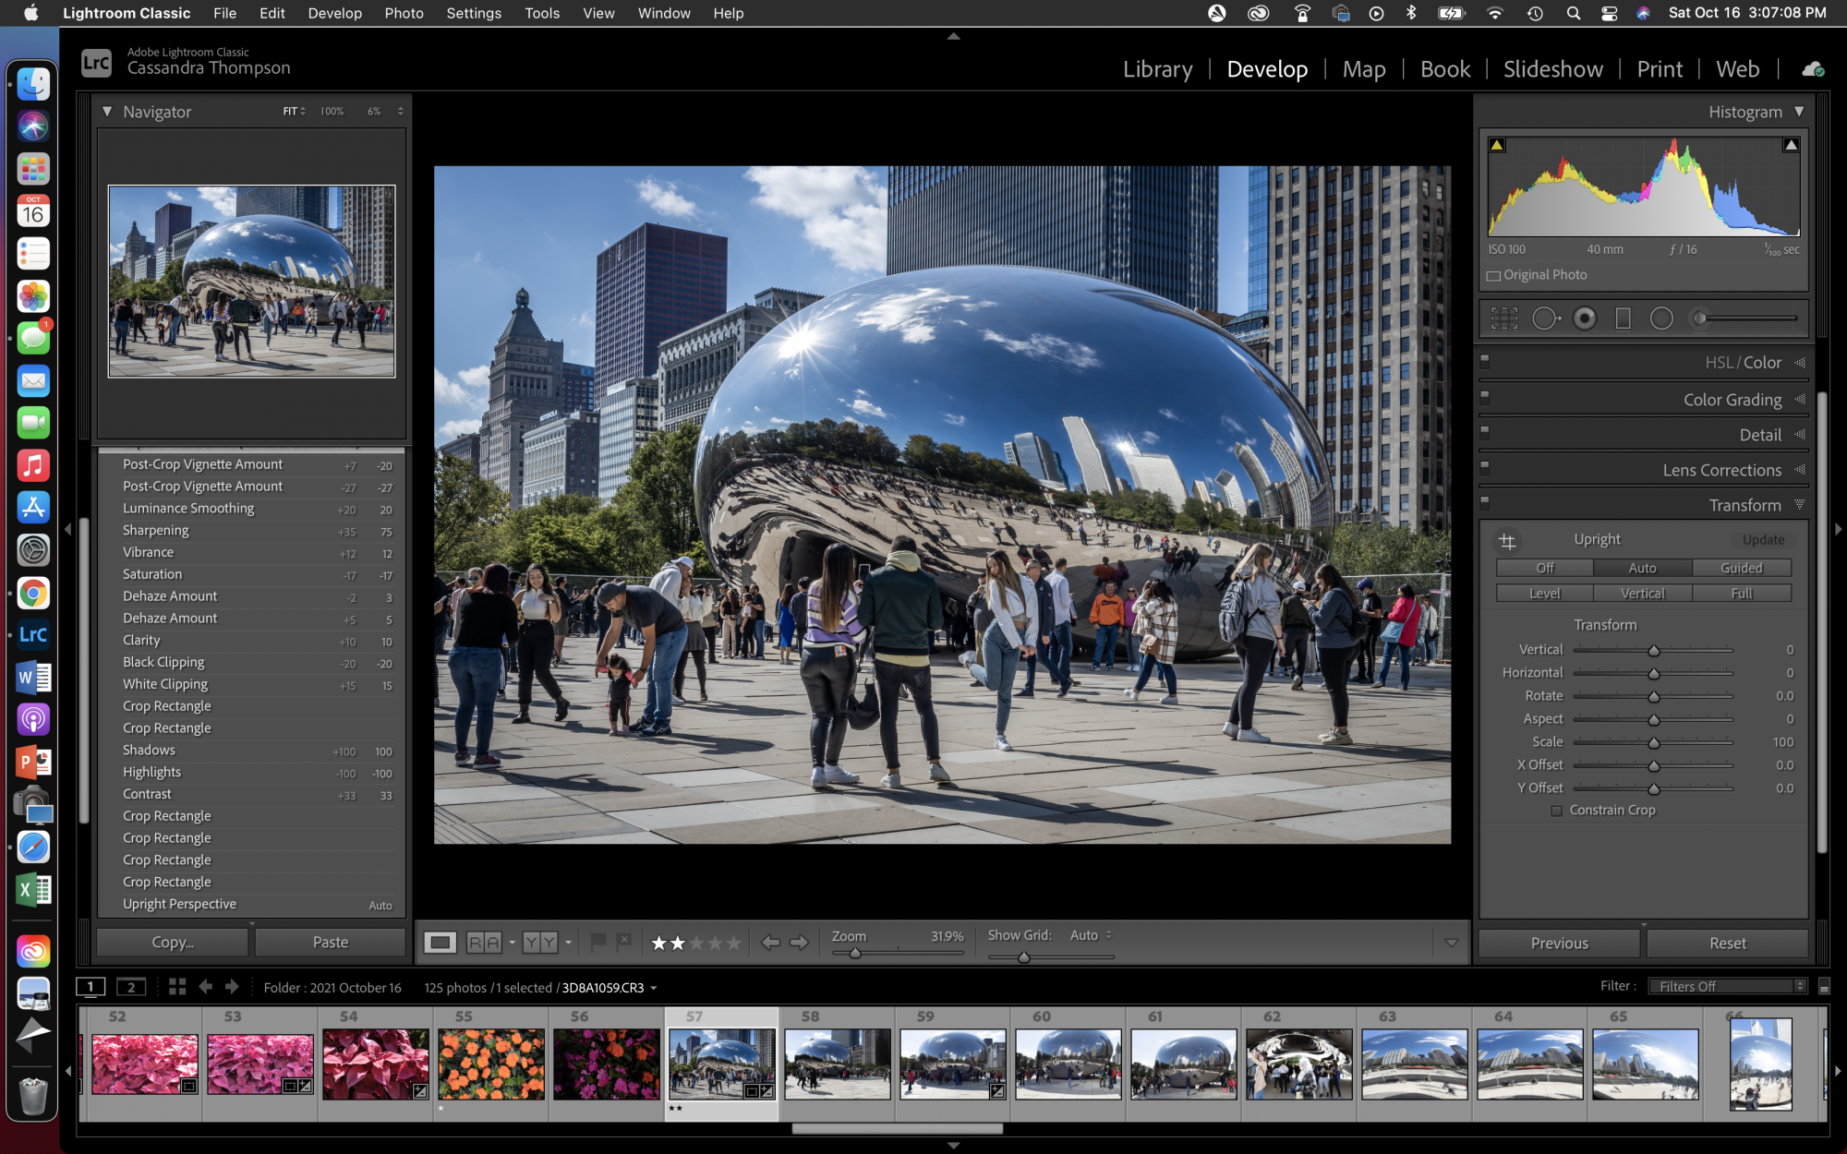Click the Vertical transform slider handle

coord(1654,651)
